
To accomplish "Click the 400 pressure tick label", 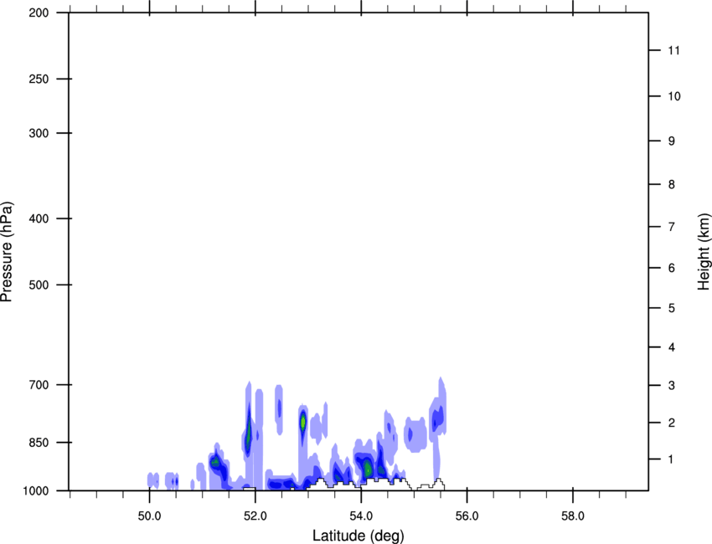I will pos(39,218).
